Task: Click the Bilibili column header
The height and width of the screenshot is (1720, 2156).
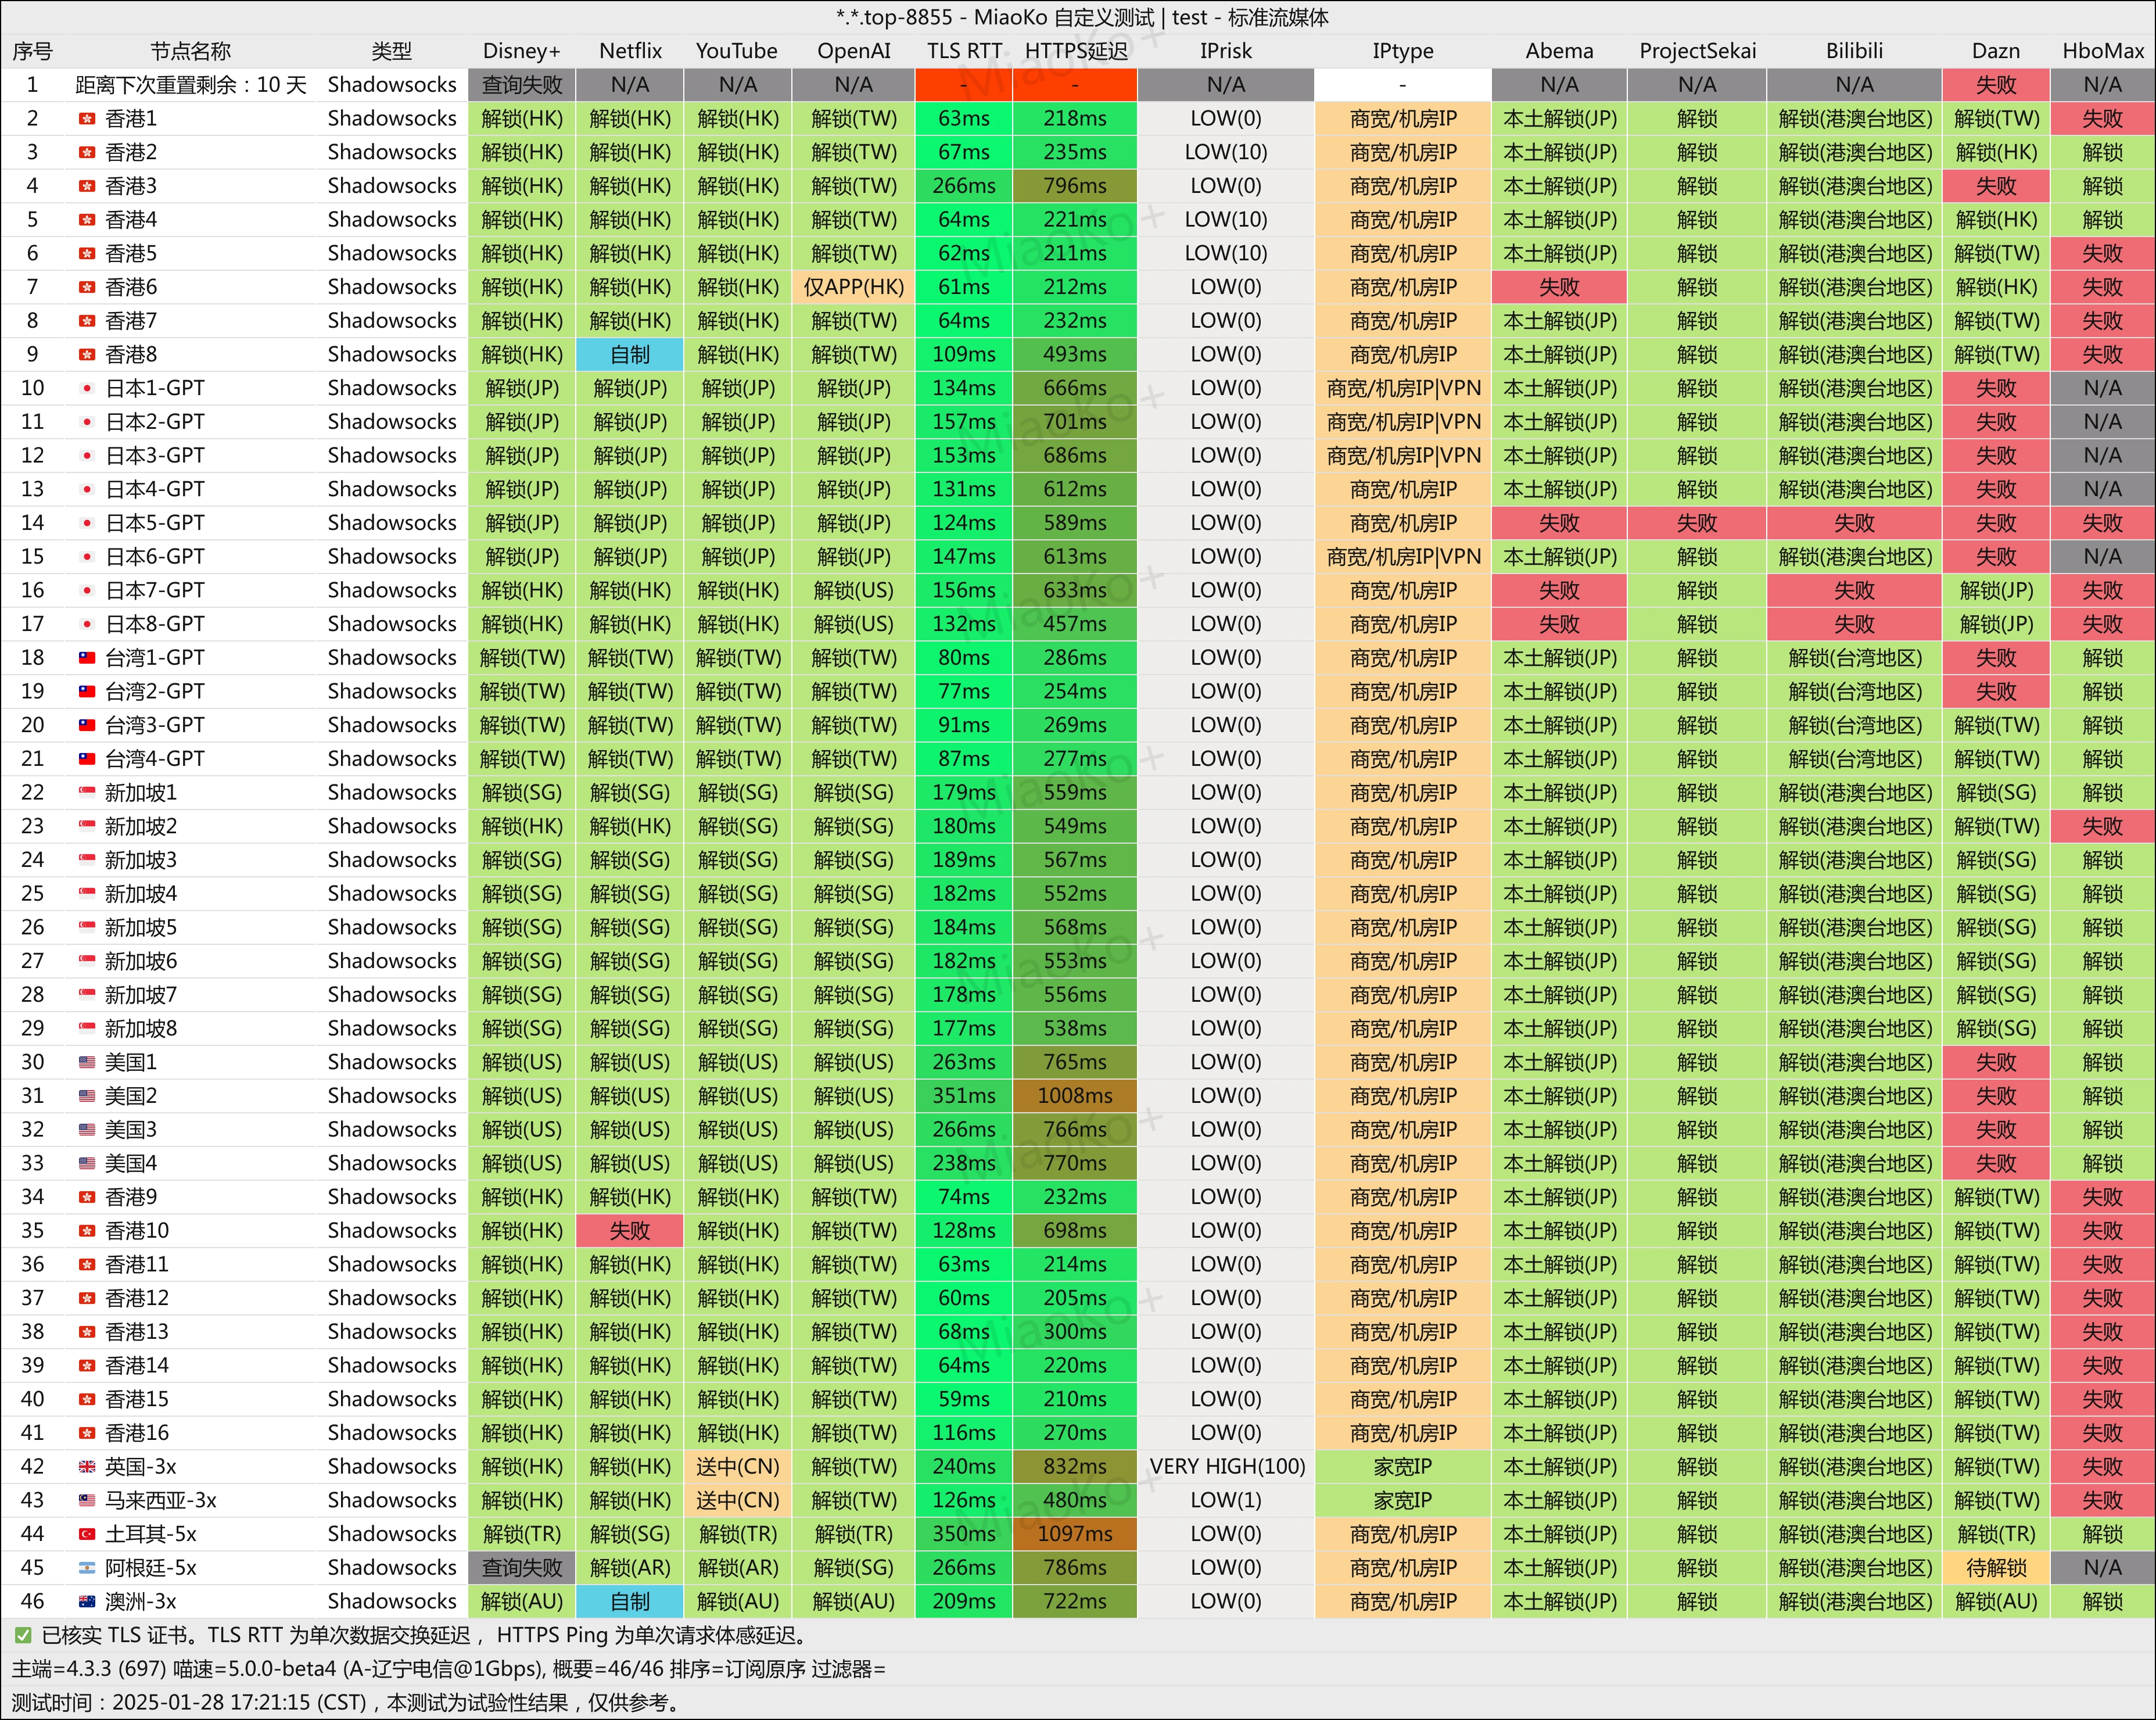Action: (x=1854, y=51)
